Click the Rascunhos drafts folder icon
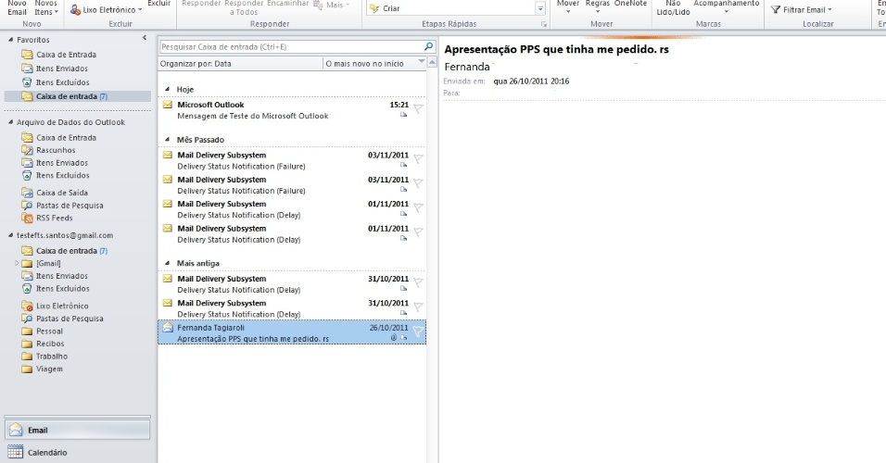The image size is (886, 463). 27,150
